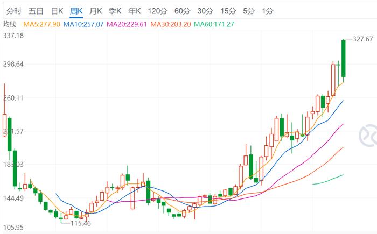Click the 144.49 axis label
Image resolution: width=377 pixels, height=234 pixels.
click(x=13, y=198)
